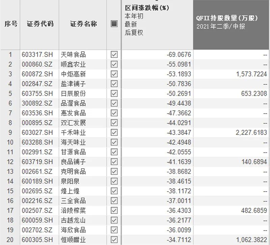Click QFII holding value 1,573.7224
The height and width of the screenshot is (245, 270).
click(251, 74)
